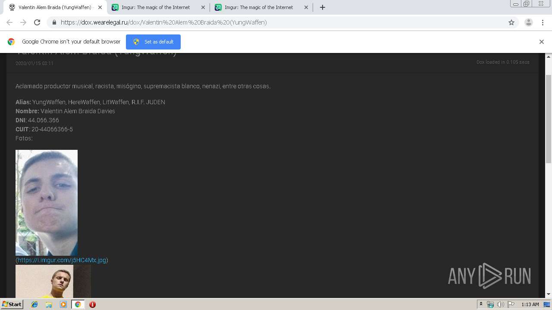Image resolution: width=552 pixels, height=310 pixels.
Task: Go back using the browser back arrow
Action: pyautogui.click(x=9, y=22)
